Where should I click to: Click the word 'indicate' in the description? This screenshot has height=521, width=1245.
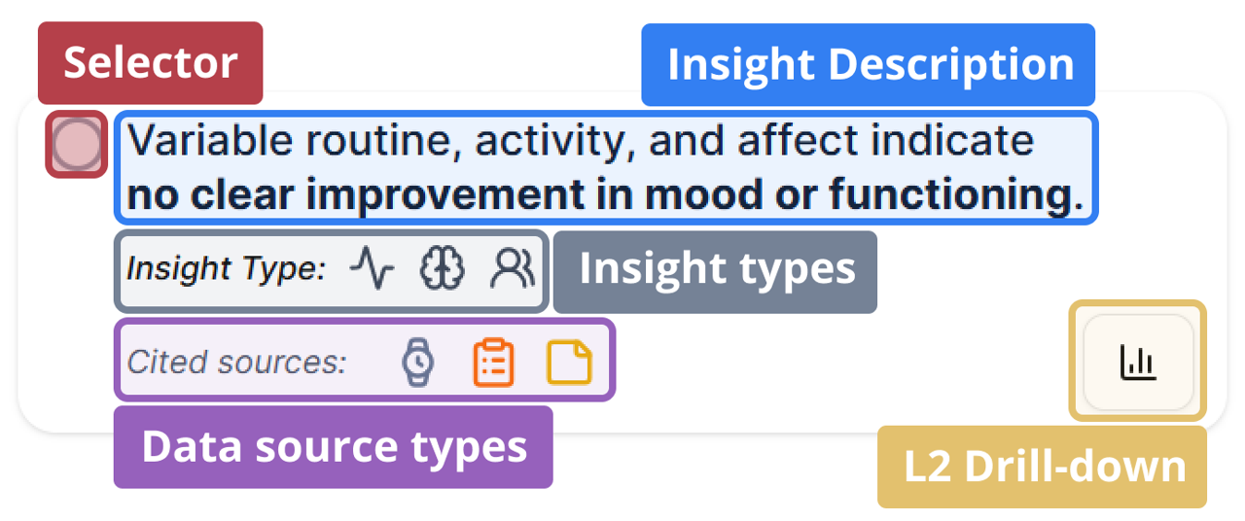(952, 142)
